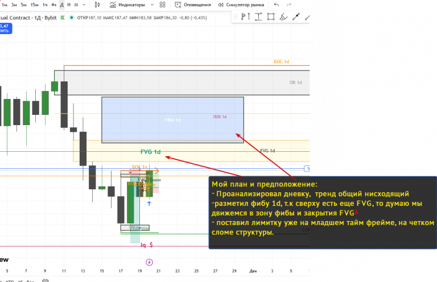
Task: Switch to 1ч timeframe
Action: click(x=45, y=5)
